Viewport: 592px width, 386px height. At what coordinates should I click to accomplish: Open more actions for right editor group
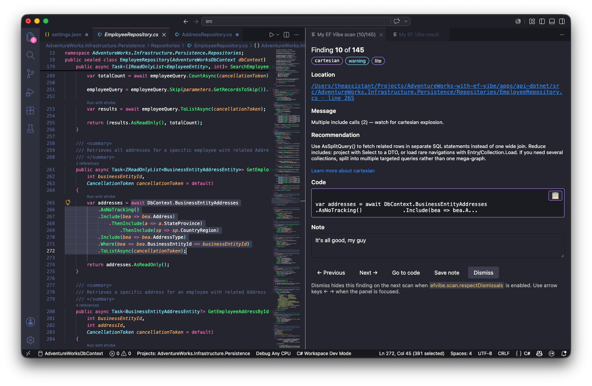[x=561, y=35]
